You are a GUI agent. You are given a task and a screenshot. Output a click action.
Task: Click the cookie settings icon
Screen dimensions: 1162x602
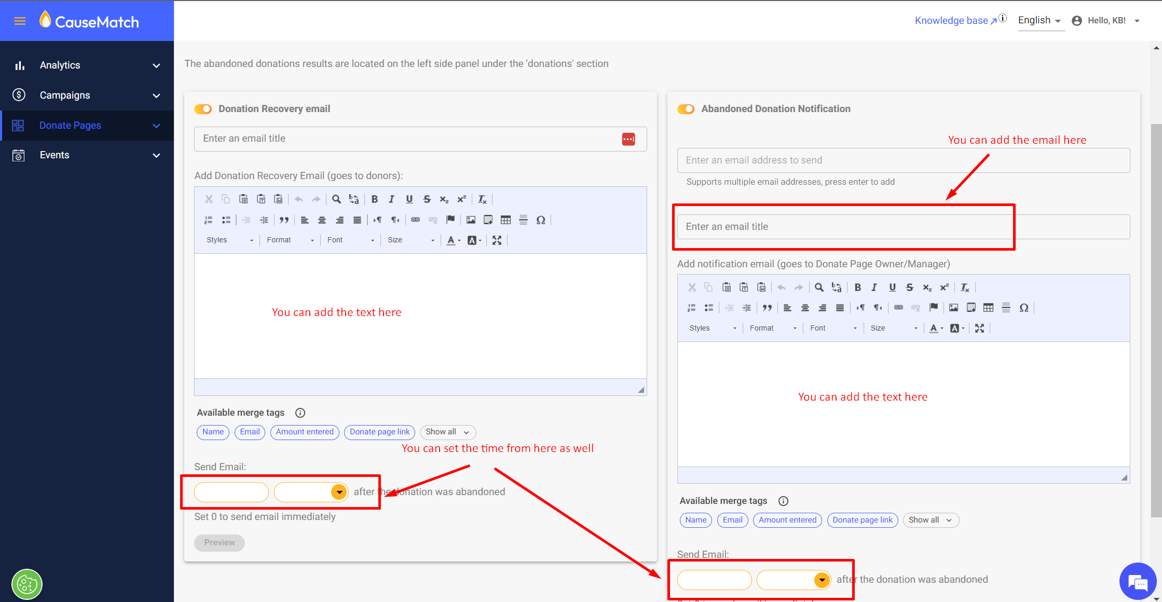click(27, 584)
